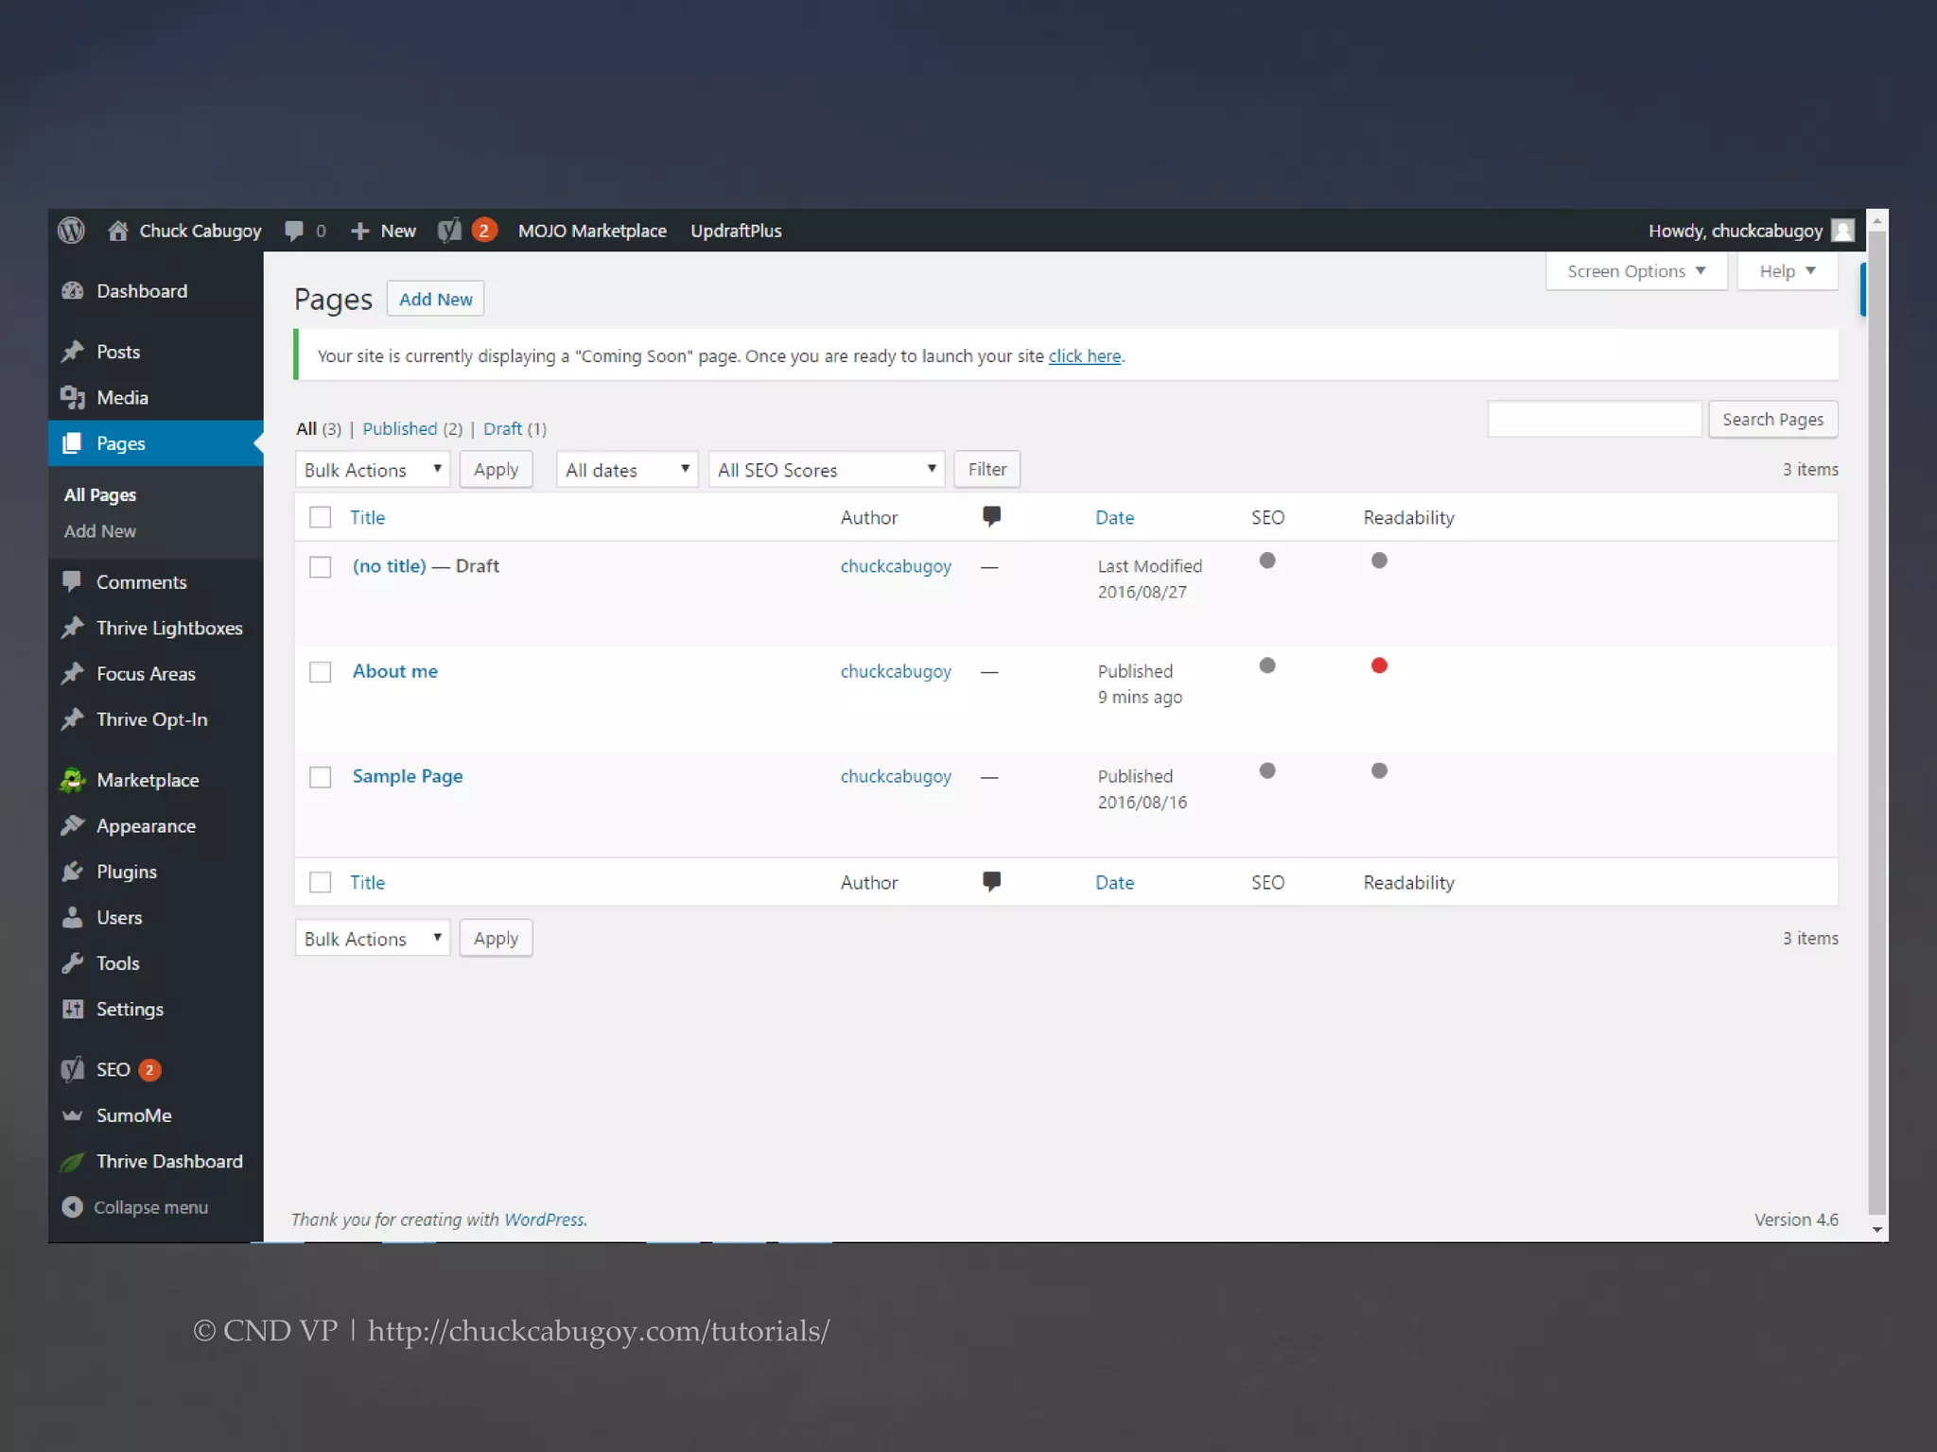
Task: Click the Users person icon
Action: pyautogui.click(x=73, y=917)
